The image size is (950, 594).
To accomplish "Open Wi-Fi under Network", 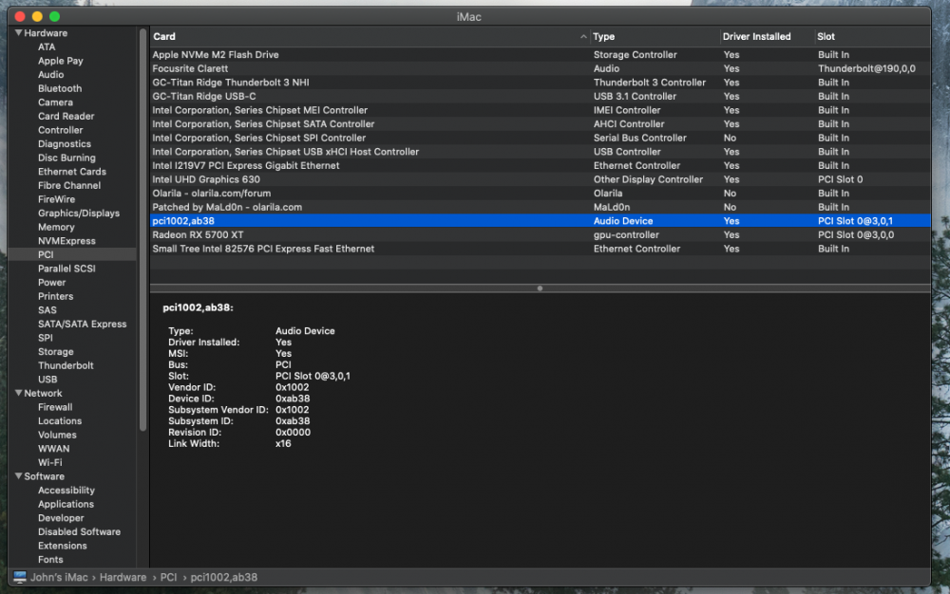I will point(49,462).
